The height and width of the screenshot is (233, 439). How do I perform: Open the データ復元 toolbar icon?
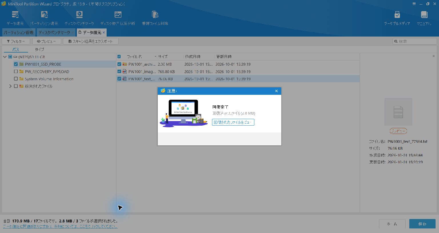point(15,15)
